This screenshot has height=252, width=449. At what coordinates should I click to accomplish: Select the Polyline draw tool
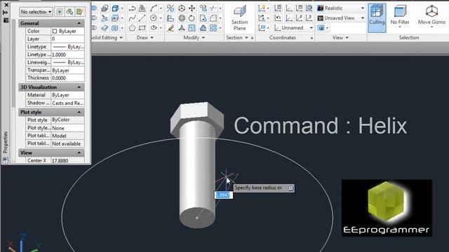[x=132, y=8]
